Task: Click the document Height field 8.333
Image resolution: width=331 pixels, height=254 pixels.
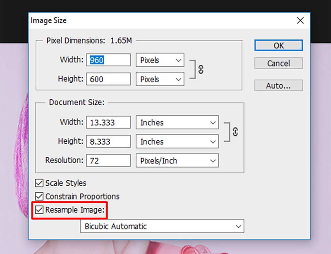Action: [108, 141]
